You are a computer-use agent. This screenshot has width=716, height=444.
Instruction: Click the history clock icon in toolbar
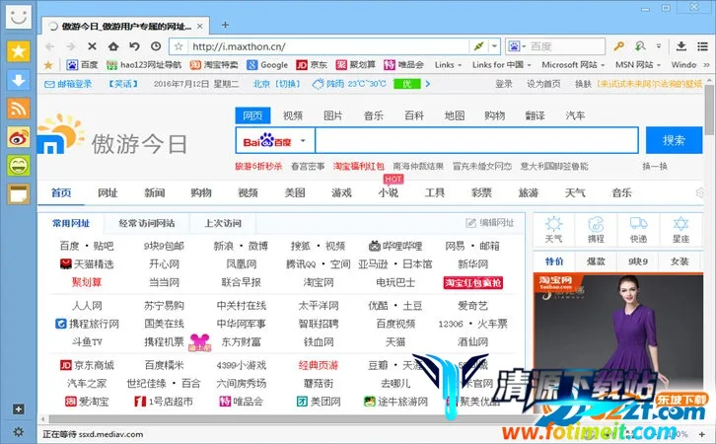tap(156, 46)
